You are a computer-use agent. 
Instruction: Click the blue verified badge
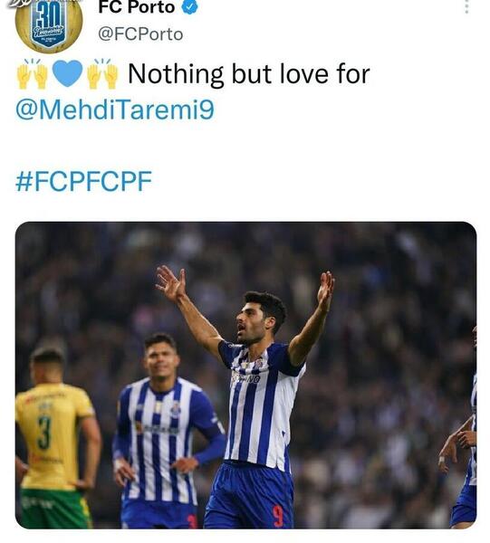[189, 6]
